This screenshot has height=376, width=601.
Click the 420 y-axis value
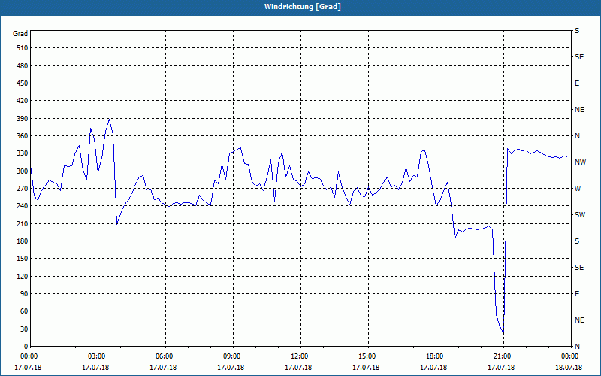click(x=23, y=101)
